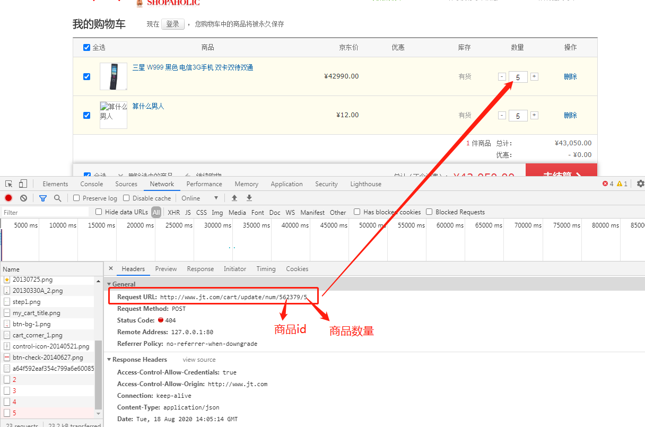Image resolution: width=645 pixels, height=427 pixels.
Task: Decrease quantity for 算什么男人 item
Action: (502, 115)
